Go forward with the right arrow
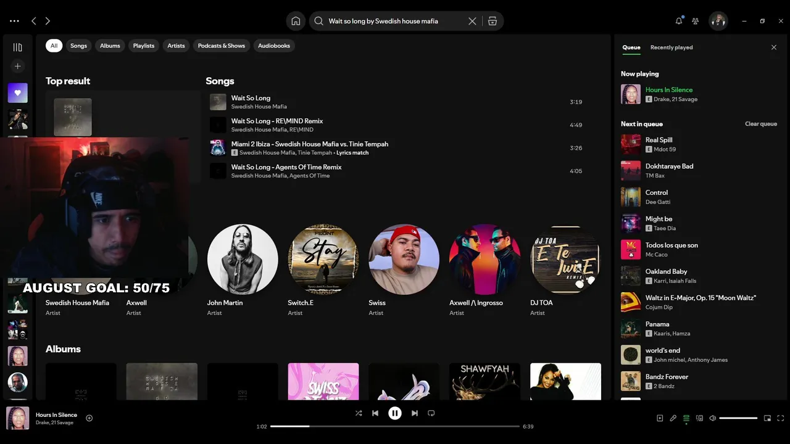The image size is (790, 444). [x=48, y=21]
